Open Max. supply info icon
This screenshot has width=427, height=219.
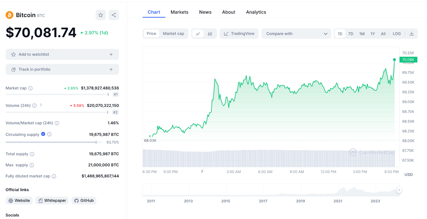pyautogui.click(x=32, y=165)
